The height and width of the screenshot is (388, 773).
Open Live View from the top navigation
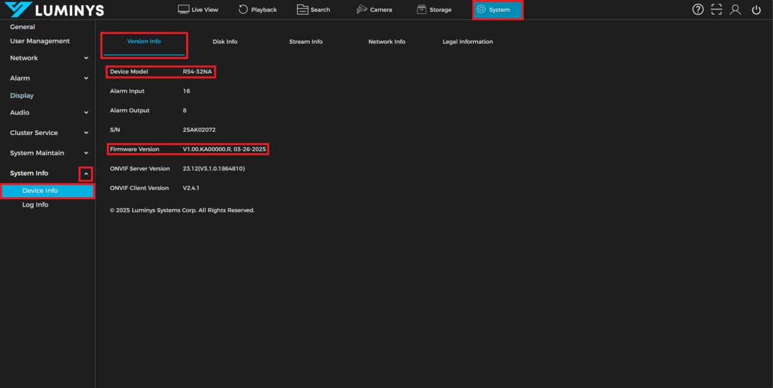[x=198, y=10]
